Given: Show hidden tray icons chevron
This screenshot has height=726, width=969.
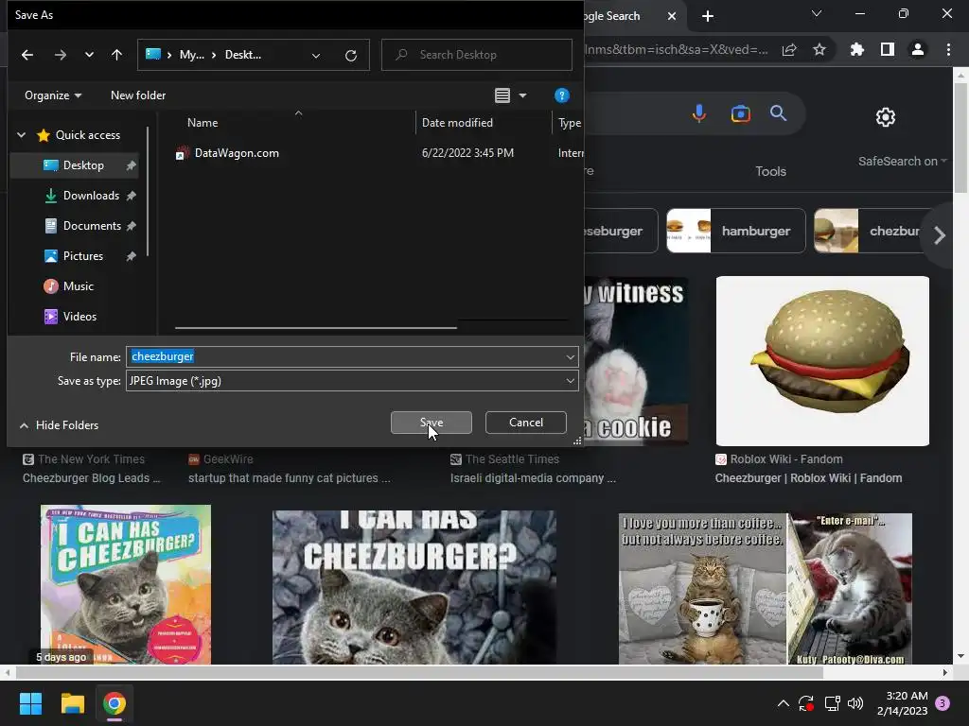Looking at the screenshot, I should 783,703.
